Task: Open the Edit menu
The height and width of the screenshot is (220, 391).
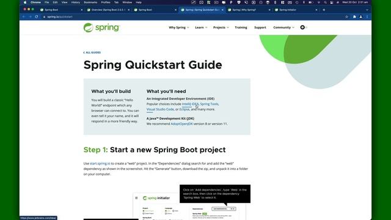Action: (x=55, y=2)
